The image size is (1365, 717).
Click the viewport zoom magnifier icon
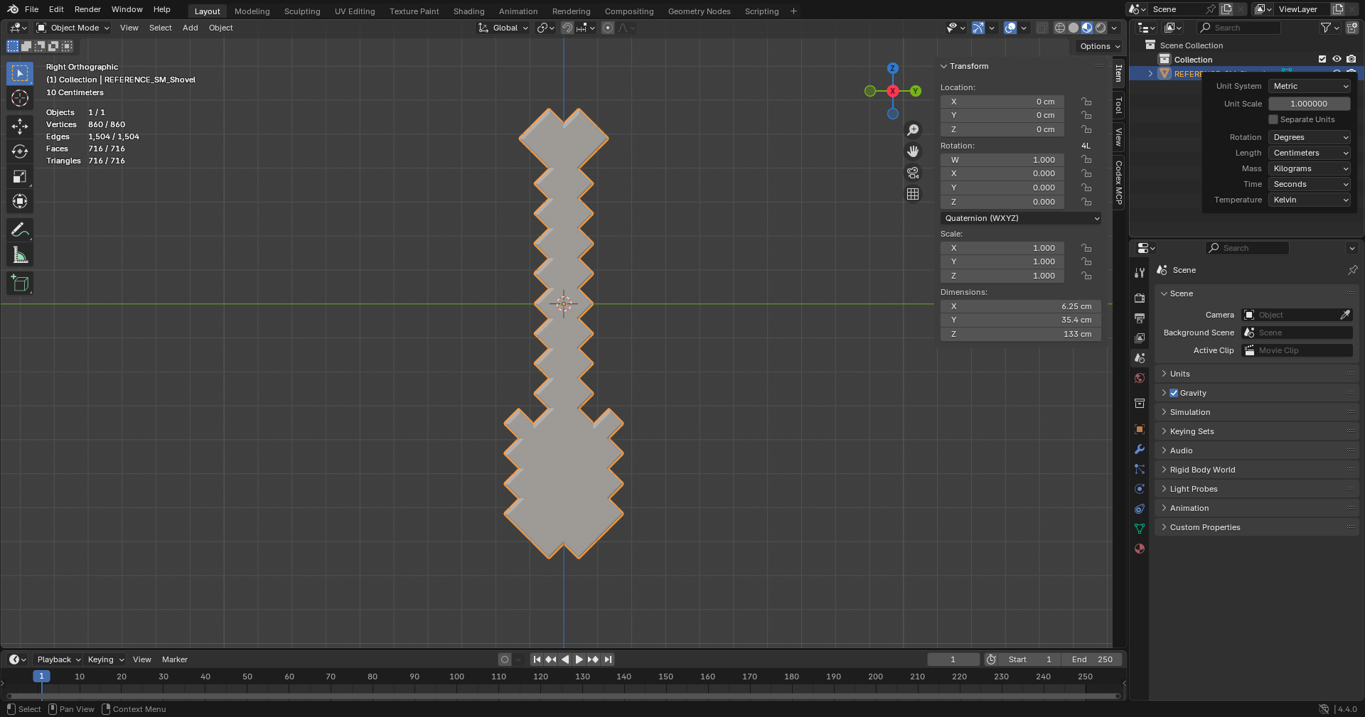913,130
